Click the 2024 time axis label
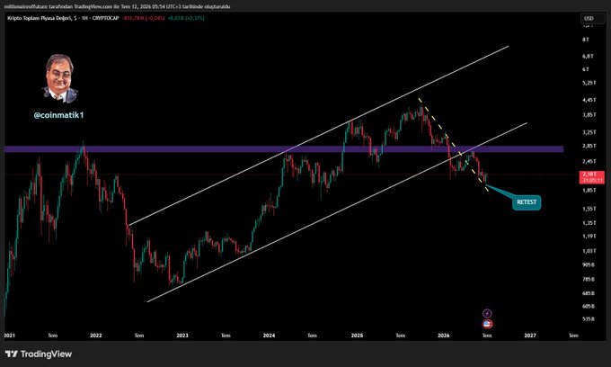This screenshot has width=611, height=367. tap(269, 336)
